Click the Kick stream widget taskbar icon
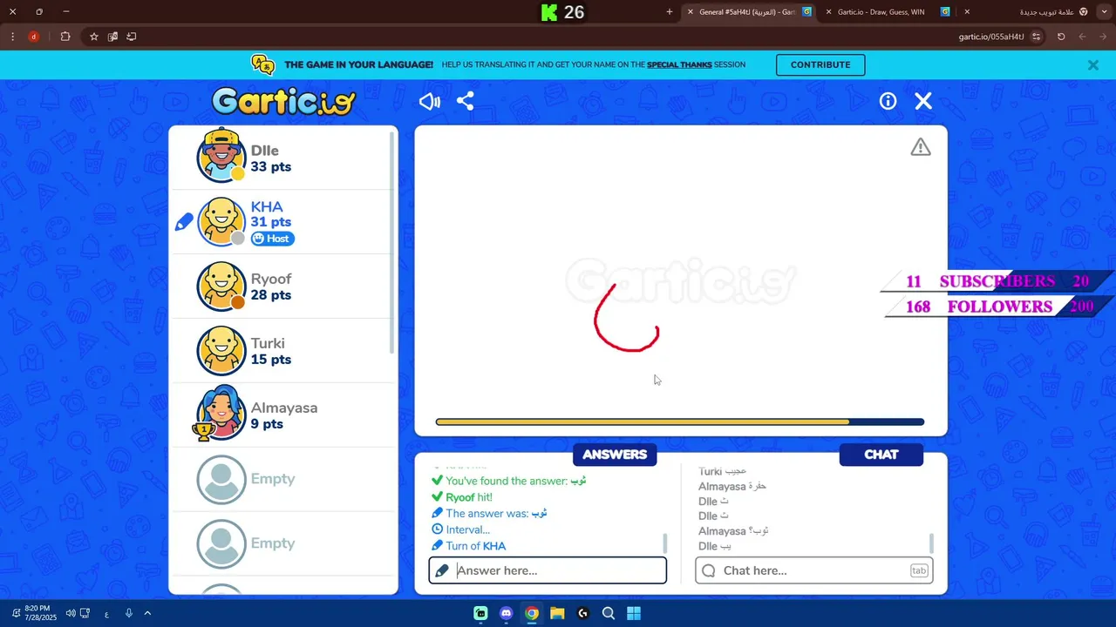 (x=480, y=613)
